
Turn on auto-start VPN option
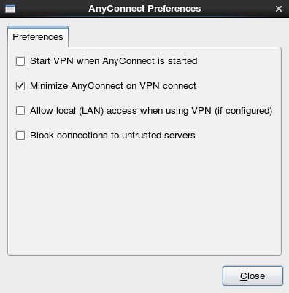click(20, 61)
